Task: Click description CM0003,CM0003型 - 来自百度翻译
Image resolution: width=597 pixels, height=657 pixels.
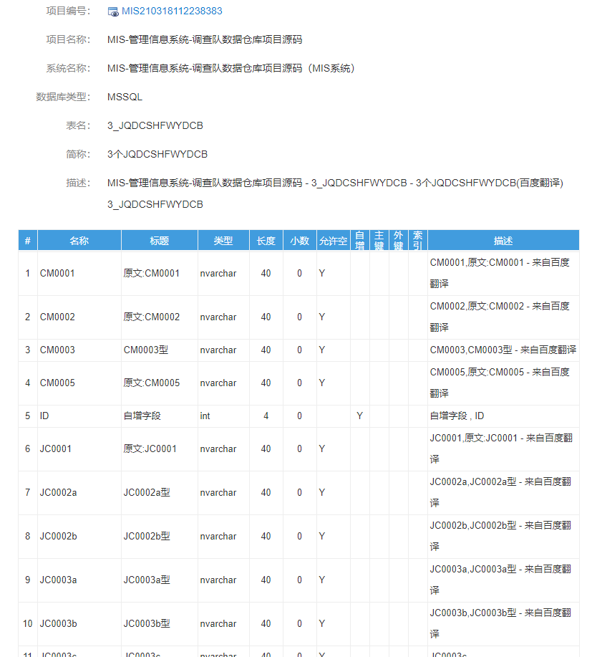Action: click(x=503, y=350)
